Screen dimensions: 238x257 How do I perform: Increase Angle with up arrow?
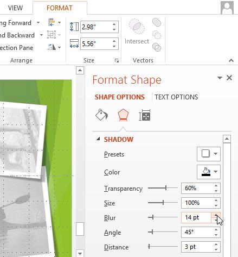pyautogui.click(x=216, y=230)
